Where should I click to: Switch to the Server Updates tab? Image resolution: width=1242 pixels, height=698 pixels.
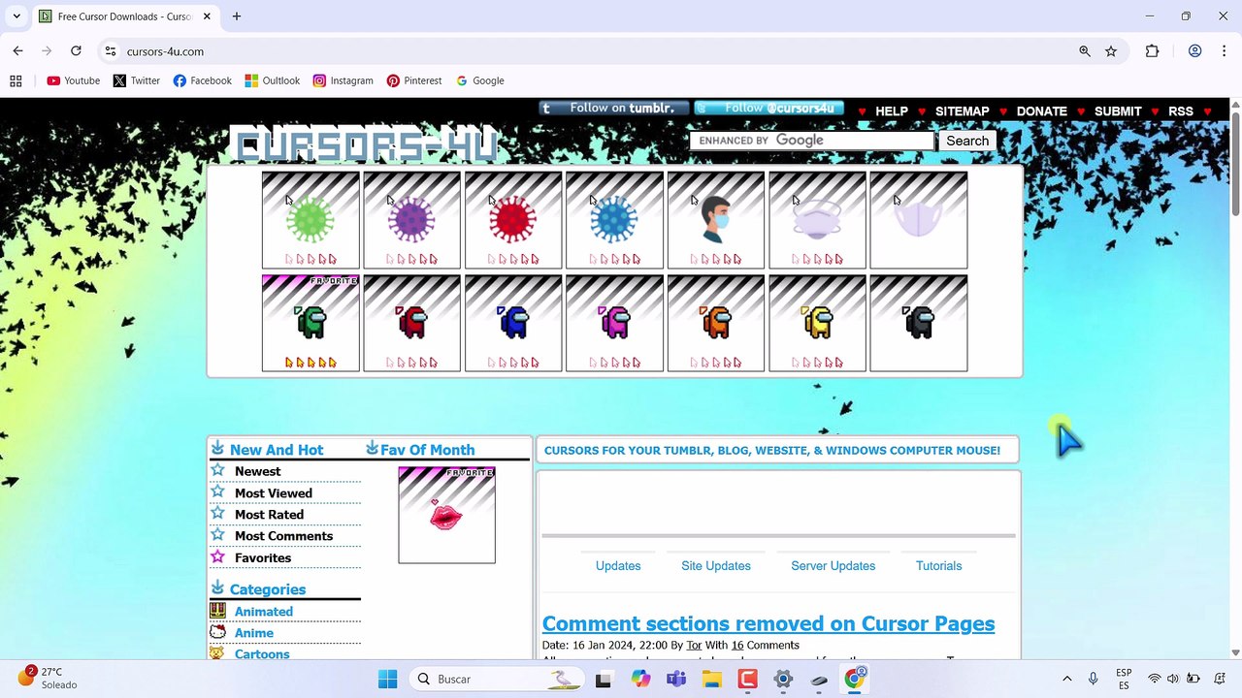pos(833,566)
